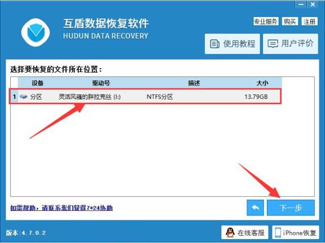Minimize the Hudun window
The image size is (325, 243).
click(x=301, y=4)
